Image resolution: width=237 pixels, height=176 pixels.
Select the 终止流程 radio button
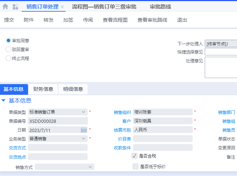click(x=9, y=58)
